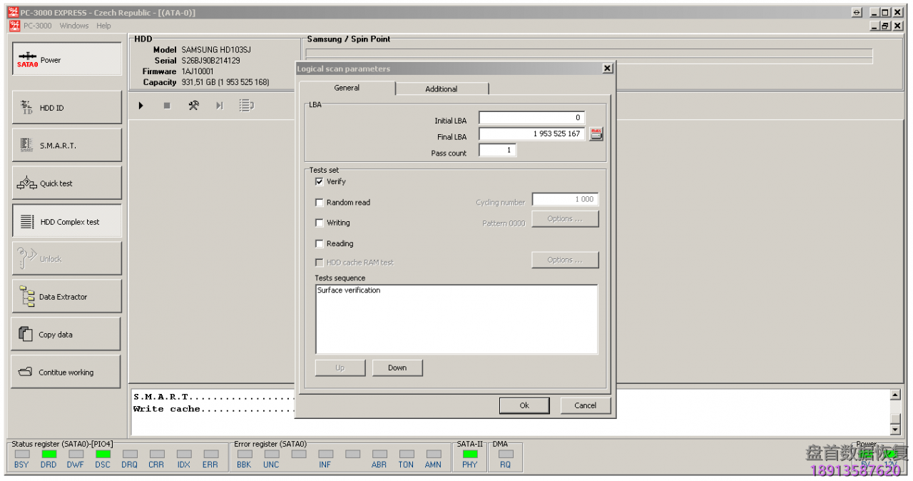
Task: Open the HDD ID panel
Action: (67, 108)
